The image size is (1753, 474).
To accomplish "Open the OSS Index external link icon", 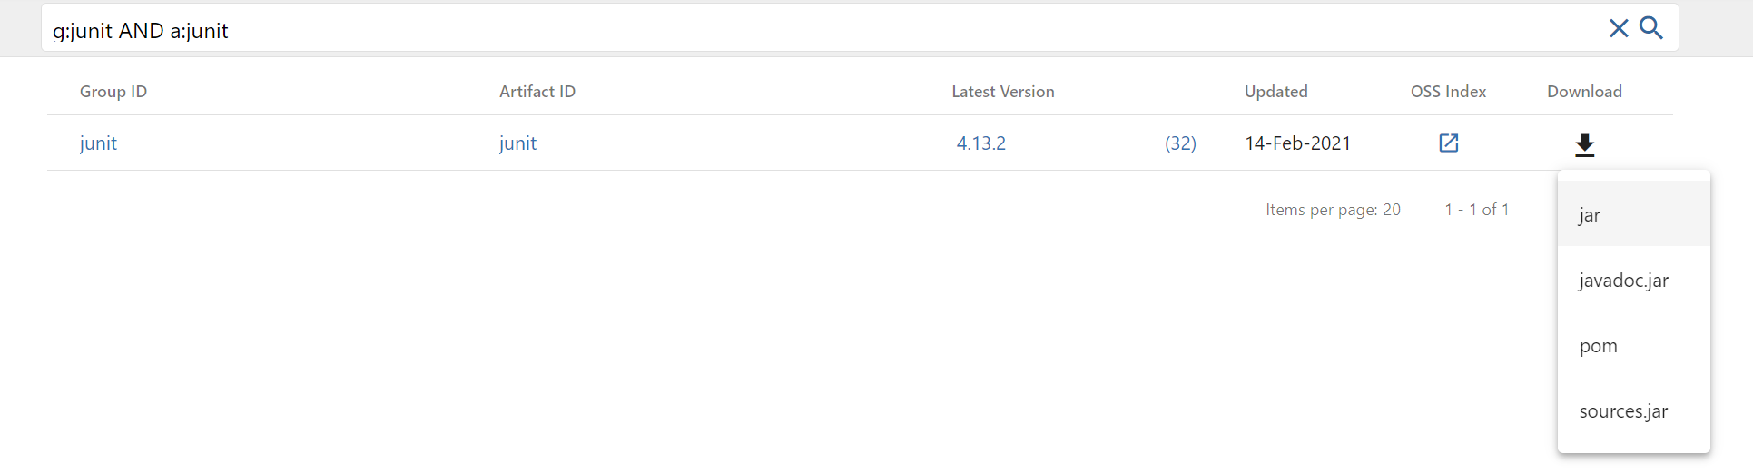I will click(1448, 143).
